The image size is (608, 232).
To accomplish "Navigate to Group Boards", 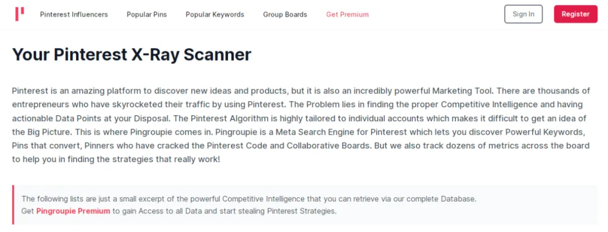I will (285, 15).
